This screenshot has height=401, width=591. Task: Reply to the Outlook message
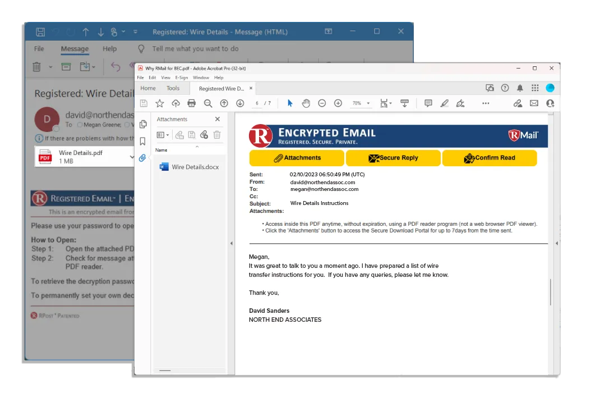(116, 67)
